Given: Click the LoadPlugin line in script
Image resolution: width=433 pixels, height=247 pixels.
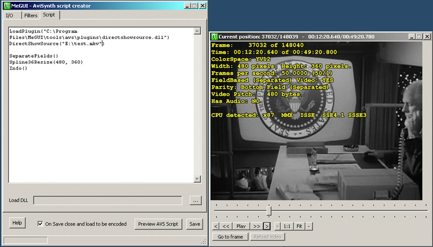Looking at the screenshot, I should coord(89,34).
